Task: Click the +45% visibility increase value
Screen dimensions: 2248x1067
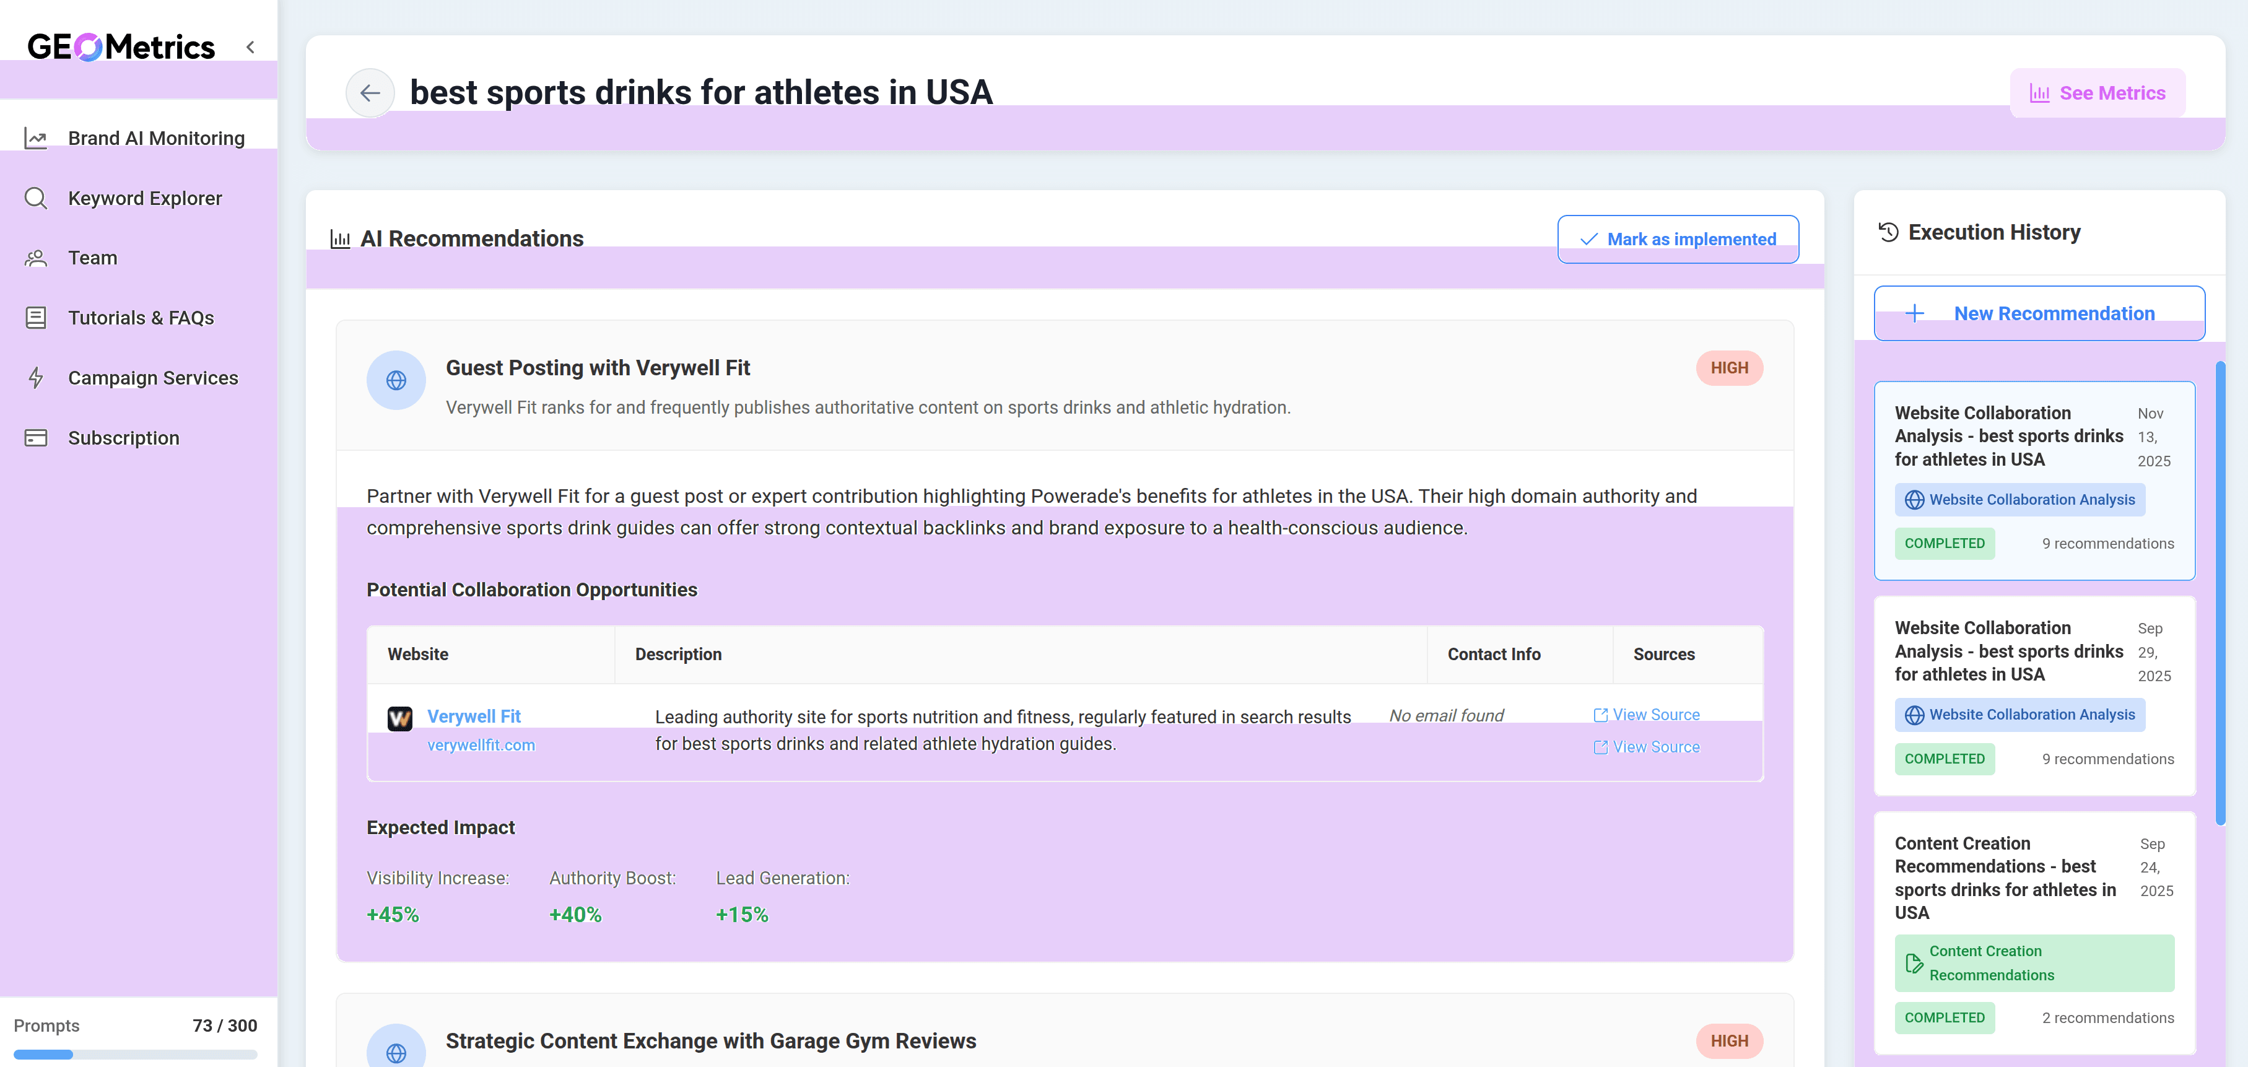Action: [393, 914]
